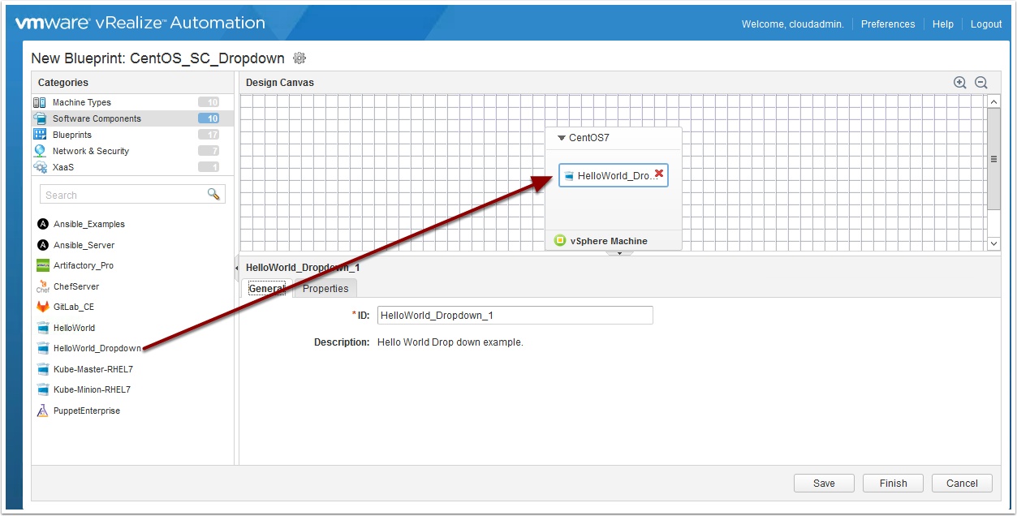1017x516 pixels.
Task: Open the Preferences link
Action: (x=888, y=24)
